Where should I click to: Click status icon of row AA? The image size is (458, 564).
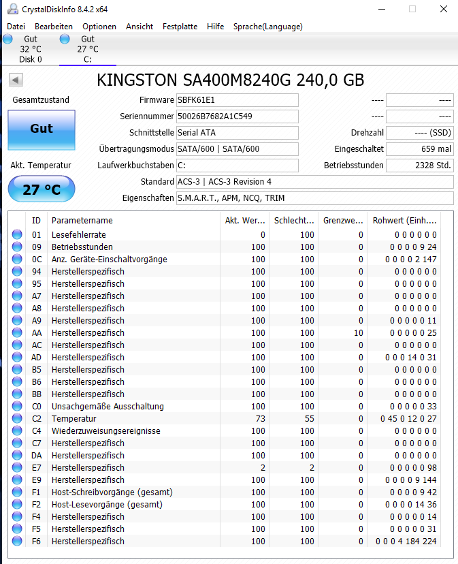click(x=17, y=332)
